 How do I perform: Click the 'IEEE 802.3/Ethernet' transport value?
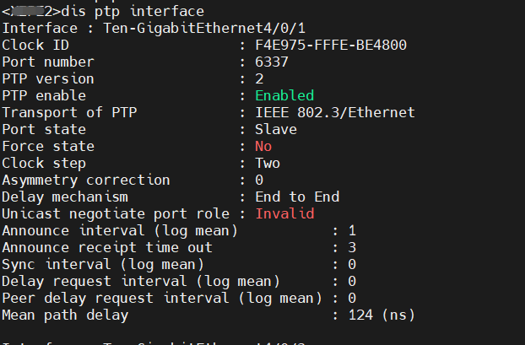(x=335, y=112)
